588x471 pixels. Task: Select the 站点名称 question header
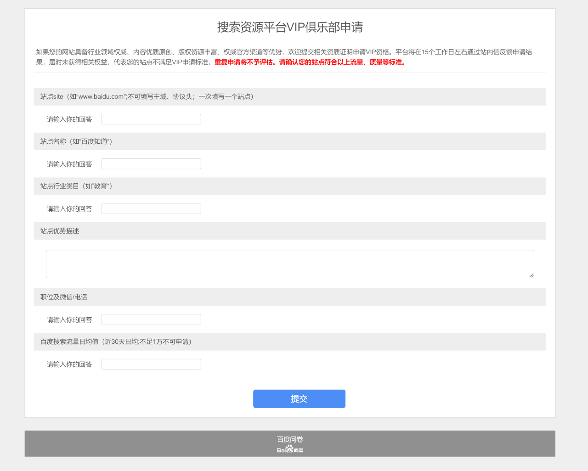pos(76,141)
